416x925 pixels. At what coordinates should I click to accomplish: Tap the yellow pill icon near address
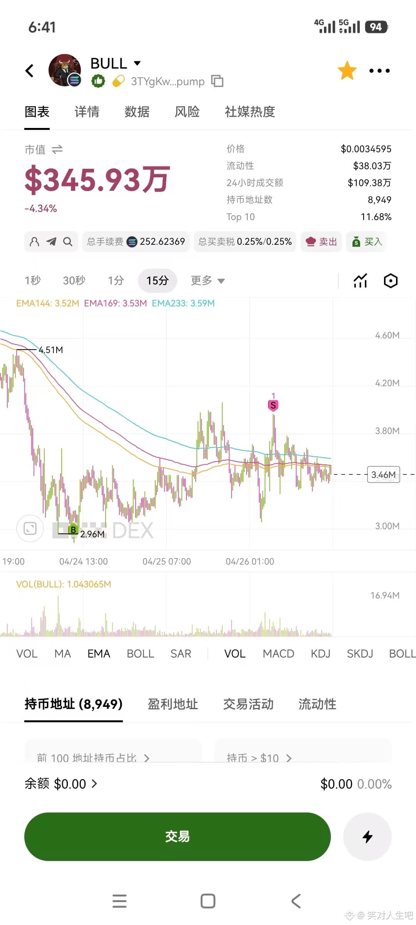119,81
